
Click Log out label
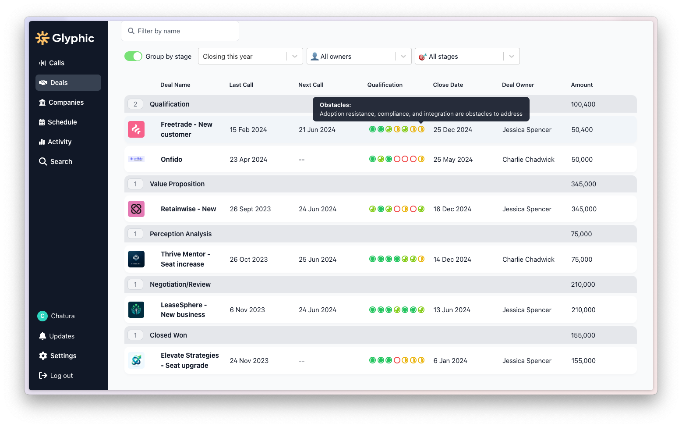(62, 376)
